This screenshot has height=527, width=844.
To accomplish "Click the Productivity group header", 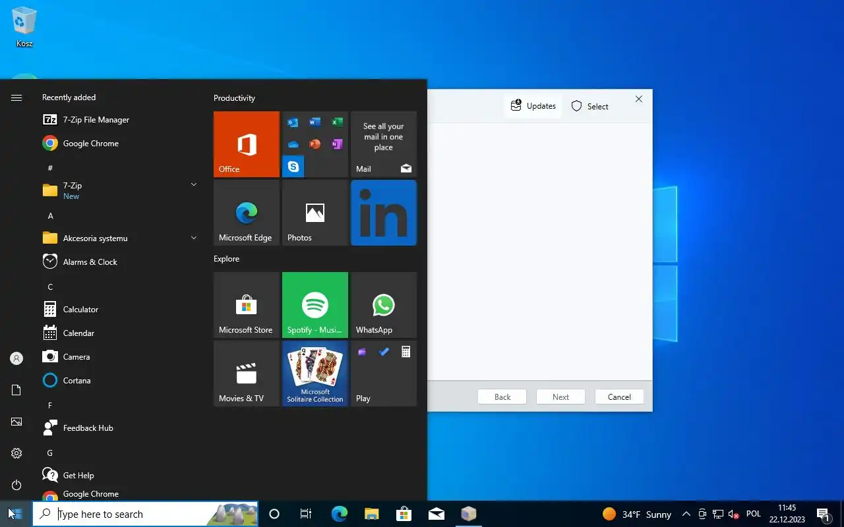I will (x=234, y=98).
